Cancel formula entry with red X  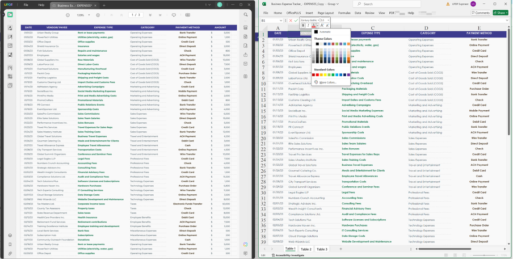coord(291,20)
